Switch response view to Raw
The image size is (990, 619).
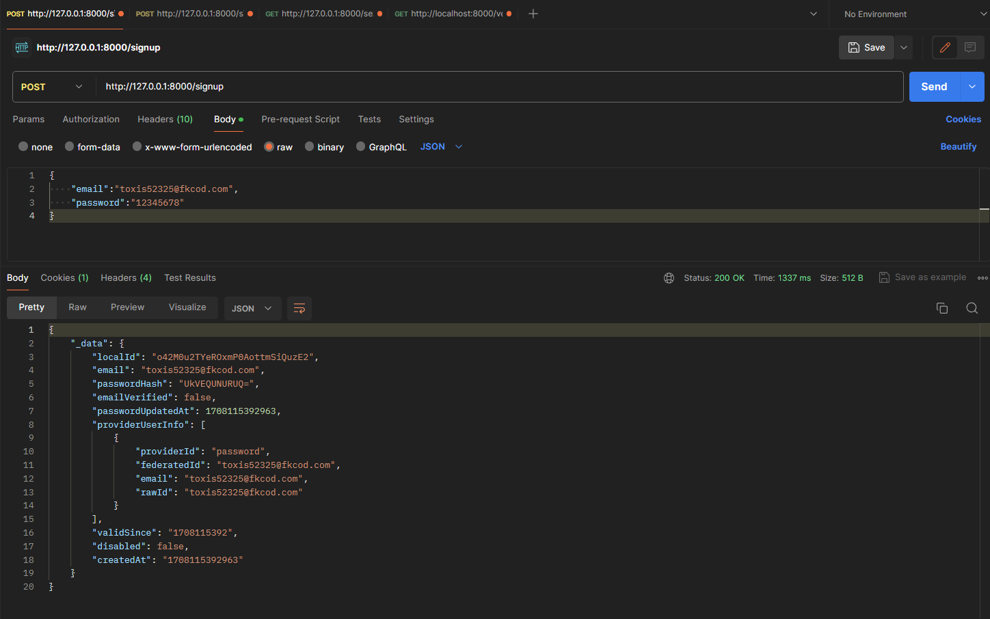tap(77, 307)
